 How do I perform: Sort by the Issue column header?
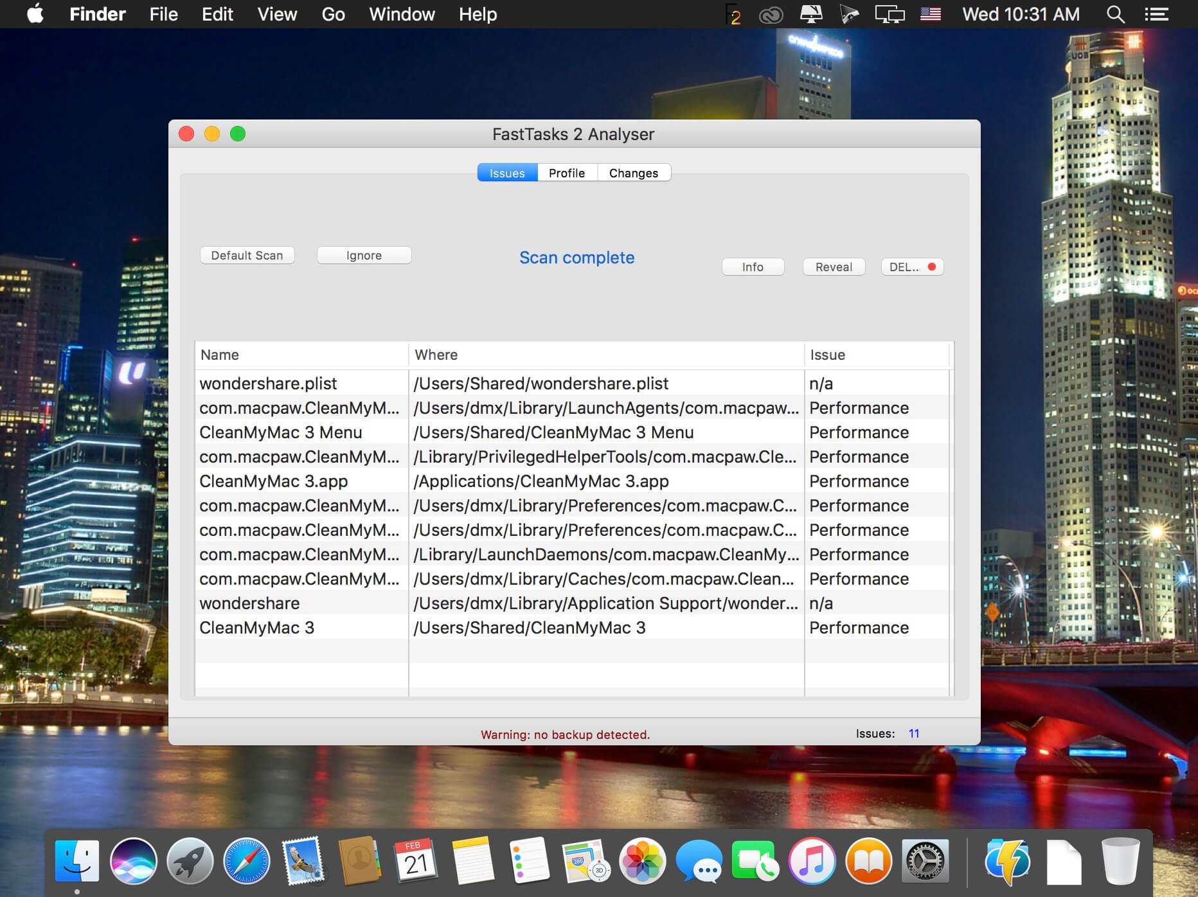pyautogui.click(x=877, y=355)
